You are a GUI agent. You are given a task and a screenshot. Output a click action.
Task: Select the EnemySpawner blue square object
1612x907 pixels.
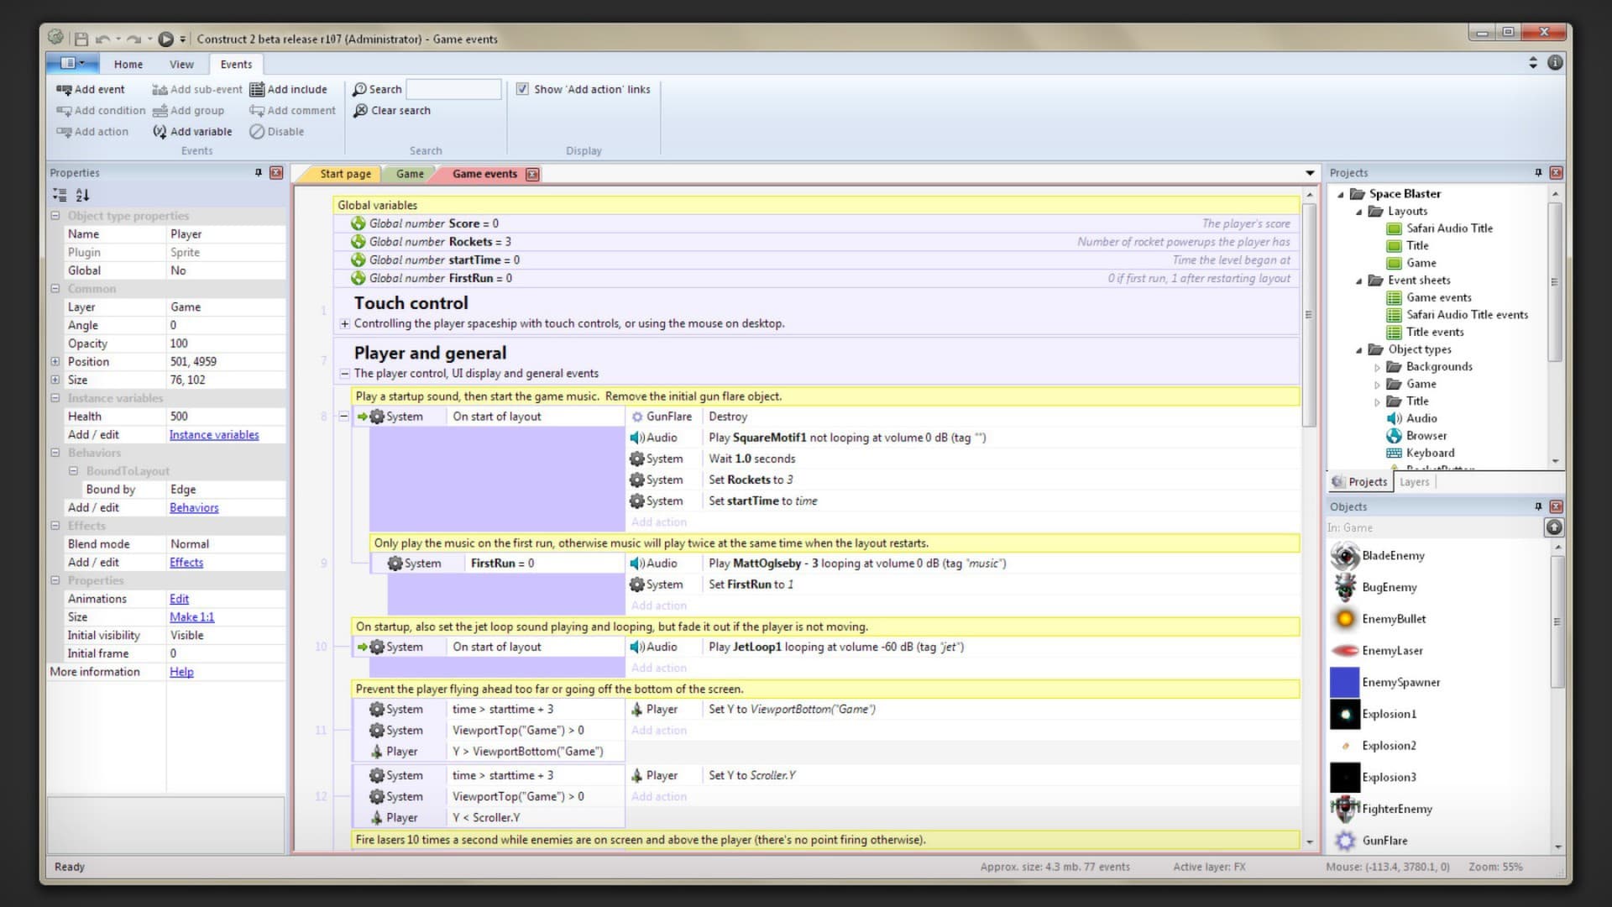[x=1345, y=682]
